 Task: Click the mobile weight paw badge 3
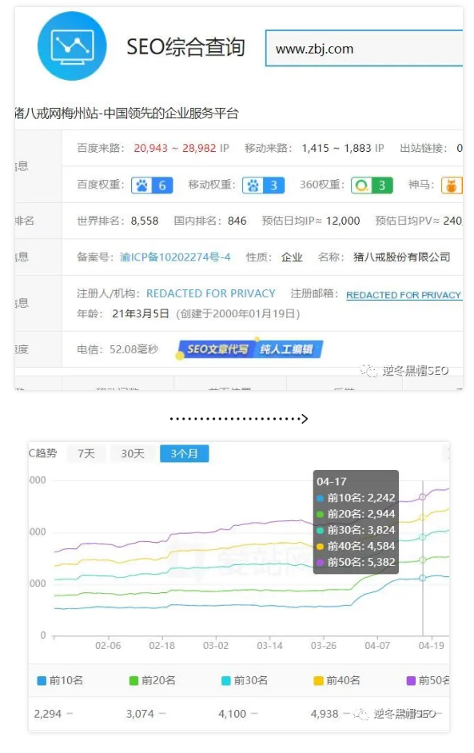[263, 185]
